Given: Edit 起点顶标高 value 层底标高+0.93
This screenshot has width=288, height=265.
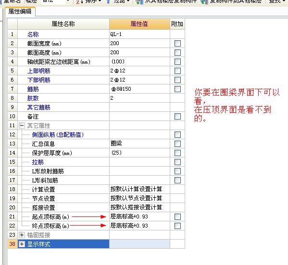Looking at the screenshot, I should 139,217.
